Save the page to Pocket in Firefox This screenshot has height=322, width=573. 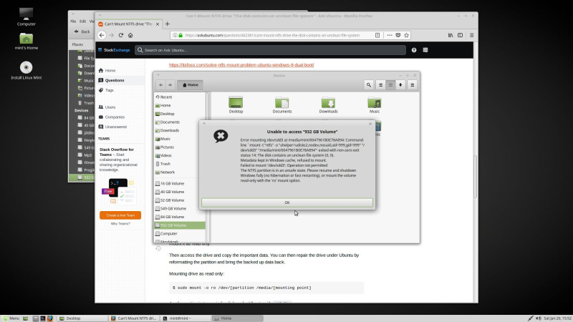(398, 35)
